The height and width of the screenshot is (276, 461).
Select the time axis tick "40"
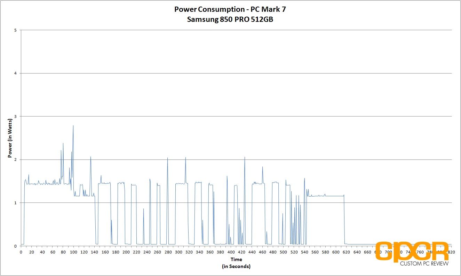(42, 252)
